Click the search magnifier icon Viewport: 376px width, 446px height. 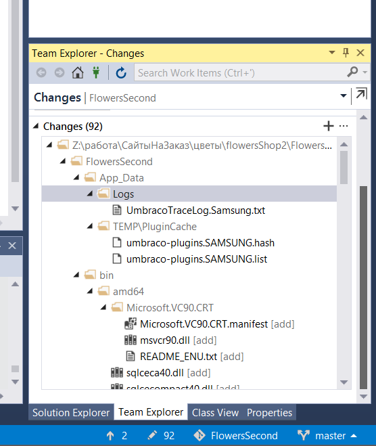pos(352,72)
